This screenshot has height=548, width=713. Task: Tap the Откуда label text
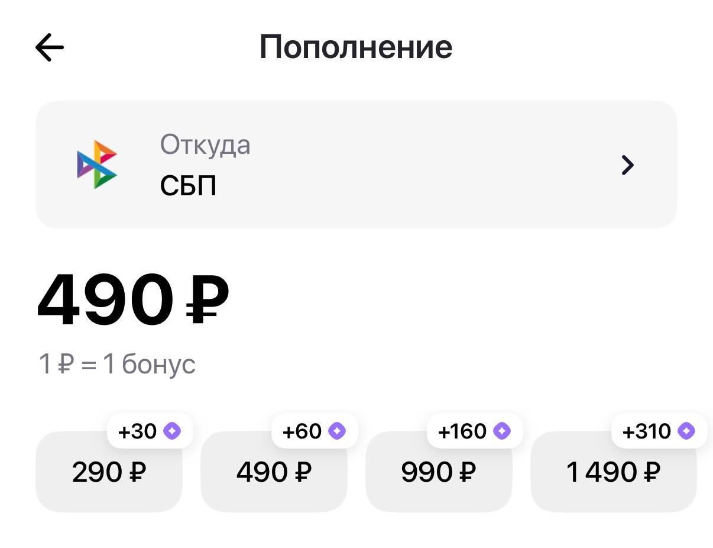205,145
